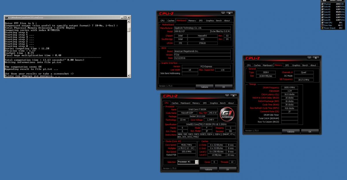347x180 pixels.
Task: Click the Gigabyte Technology manufacturer field
Action: (x=202, y=28)
